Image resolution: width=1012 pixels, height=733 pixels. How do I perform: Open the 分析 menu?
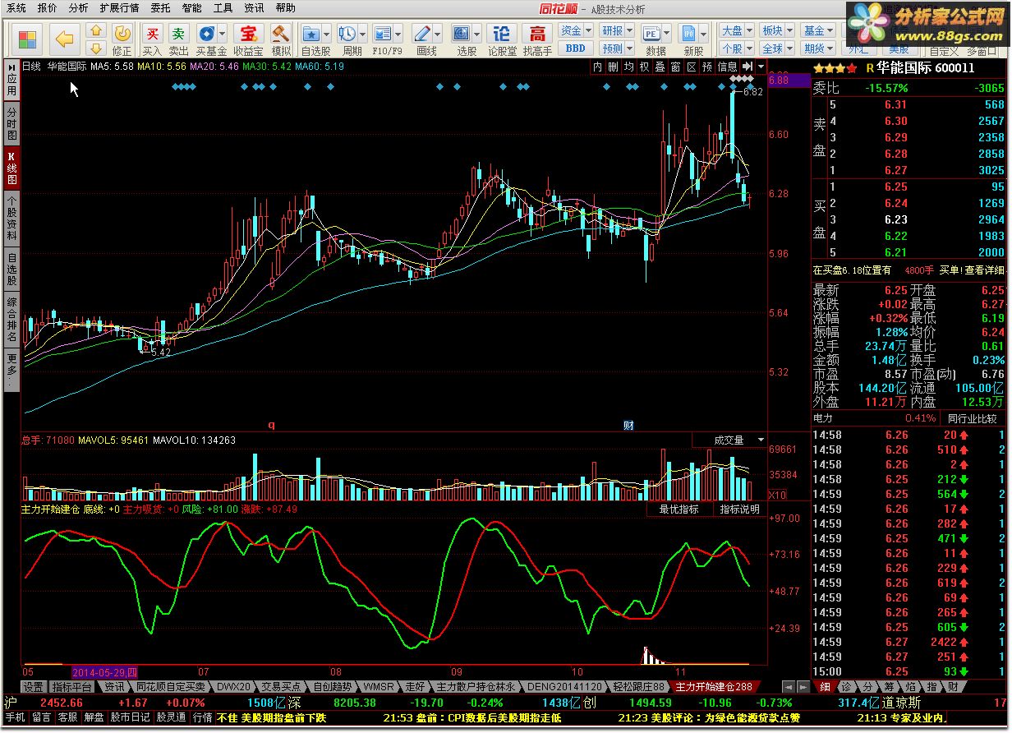coord(79,8)
